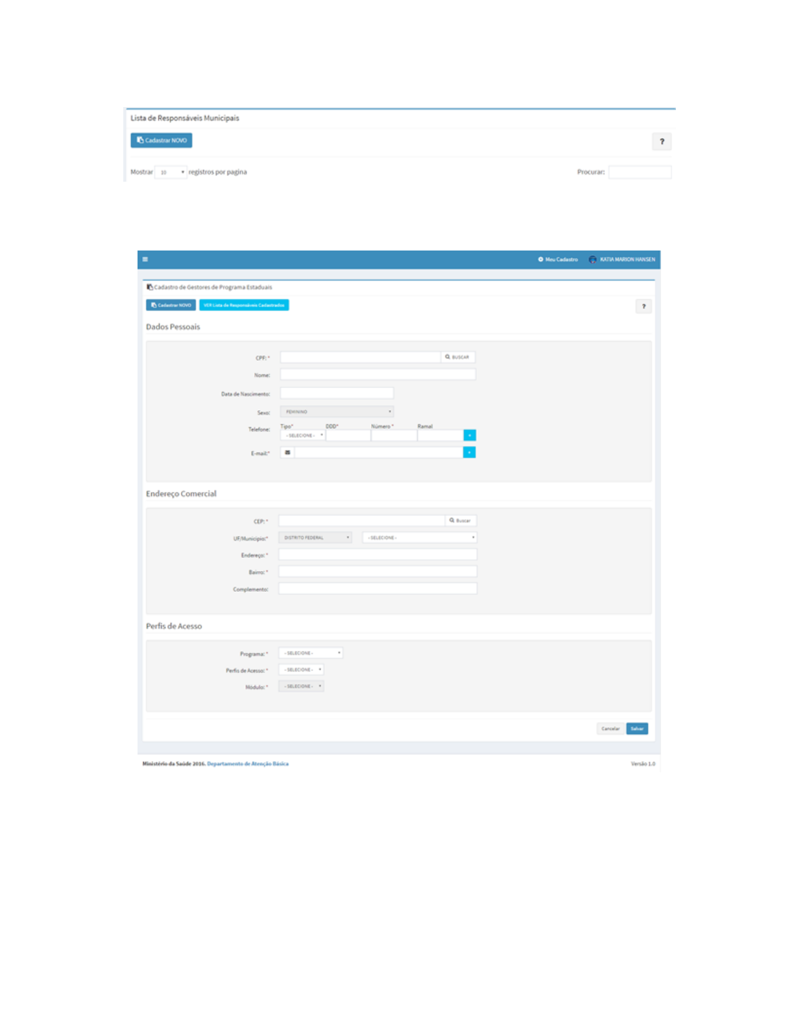The image size is (794, 1028).
Task: Focus the E-mail input field
Action: coord(379,452)
